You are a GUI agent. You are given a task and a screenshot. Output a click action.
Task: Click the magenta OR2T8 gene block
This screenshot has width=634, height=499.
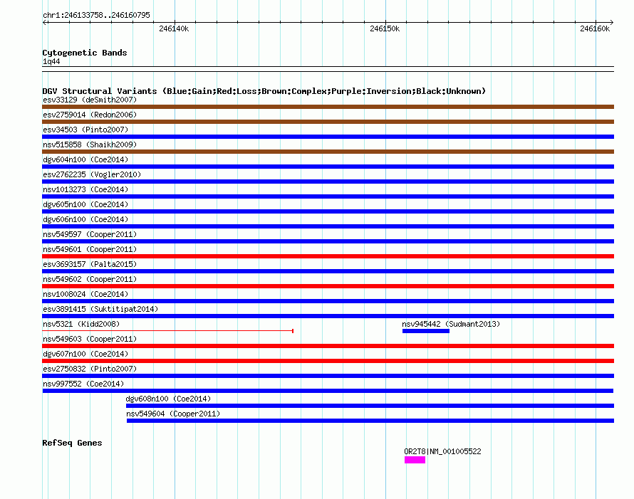(x=415, y=460)
